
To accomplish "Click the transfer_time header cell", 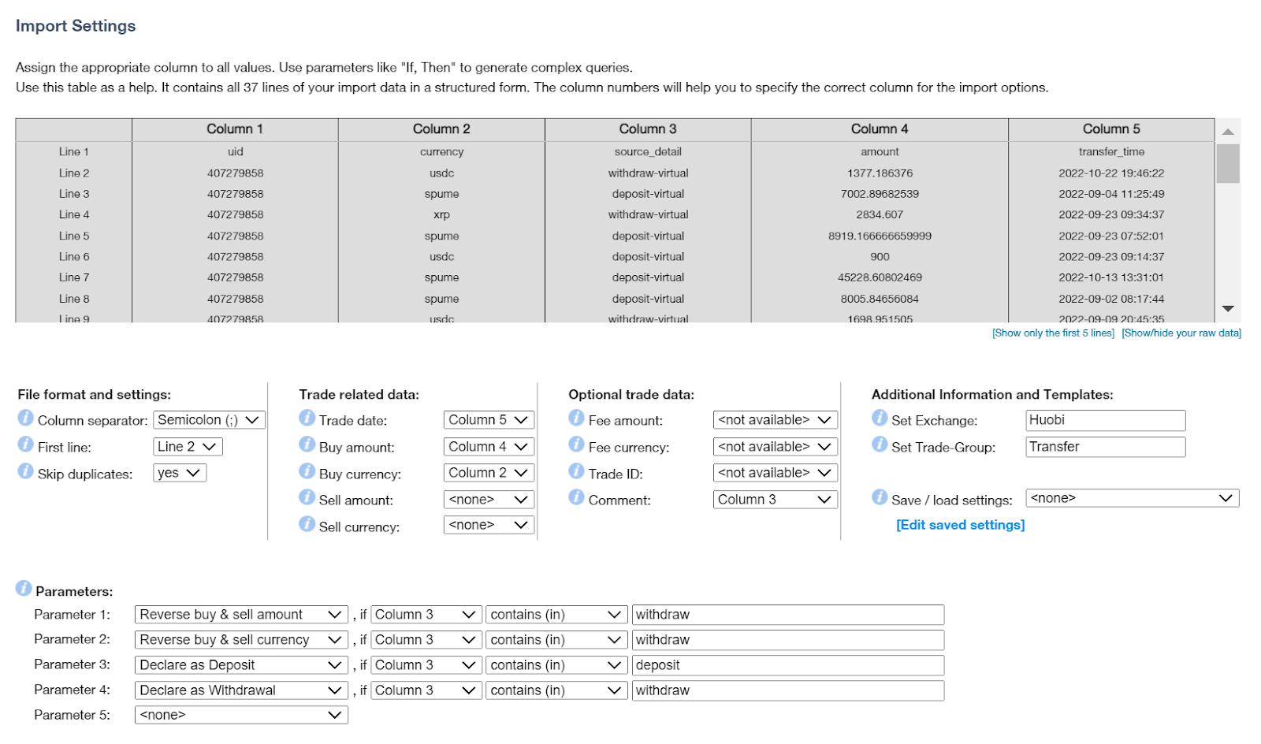I will tap(1111, 152).
